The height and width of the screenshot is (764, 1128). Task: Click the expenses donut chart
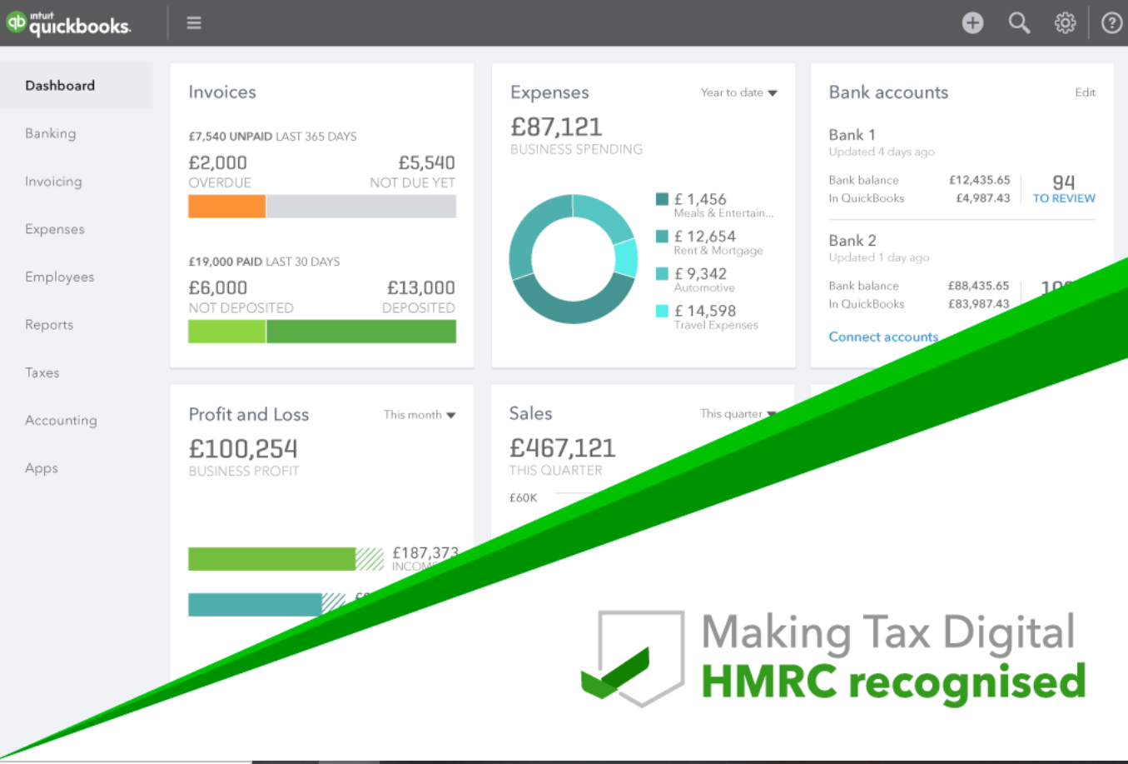pyautogui.click(x=573, y=259)
